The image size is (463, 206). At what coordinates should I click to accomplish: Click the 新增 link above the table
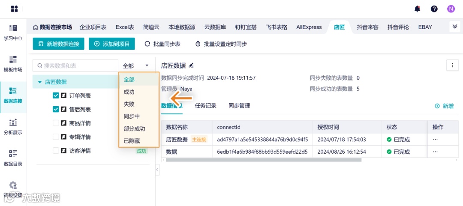(444, 106)
